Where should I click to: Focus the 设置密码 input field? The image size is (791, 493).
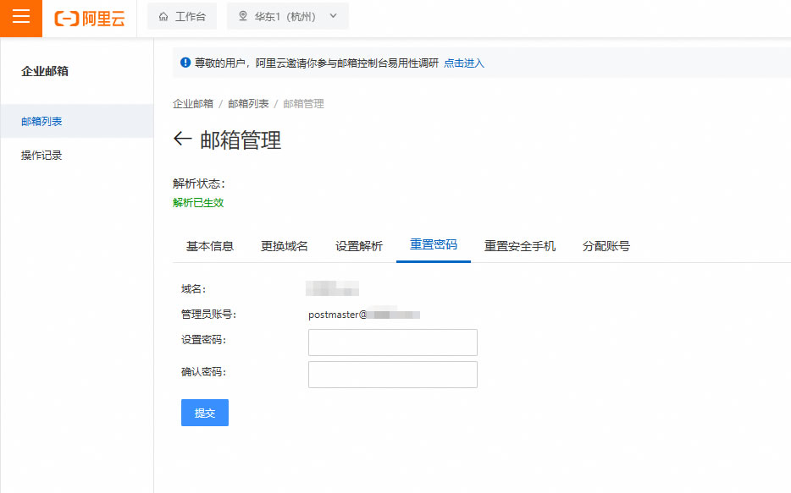(393, 342)
